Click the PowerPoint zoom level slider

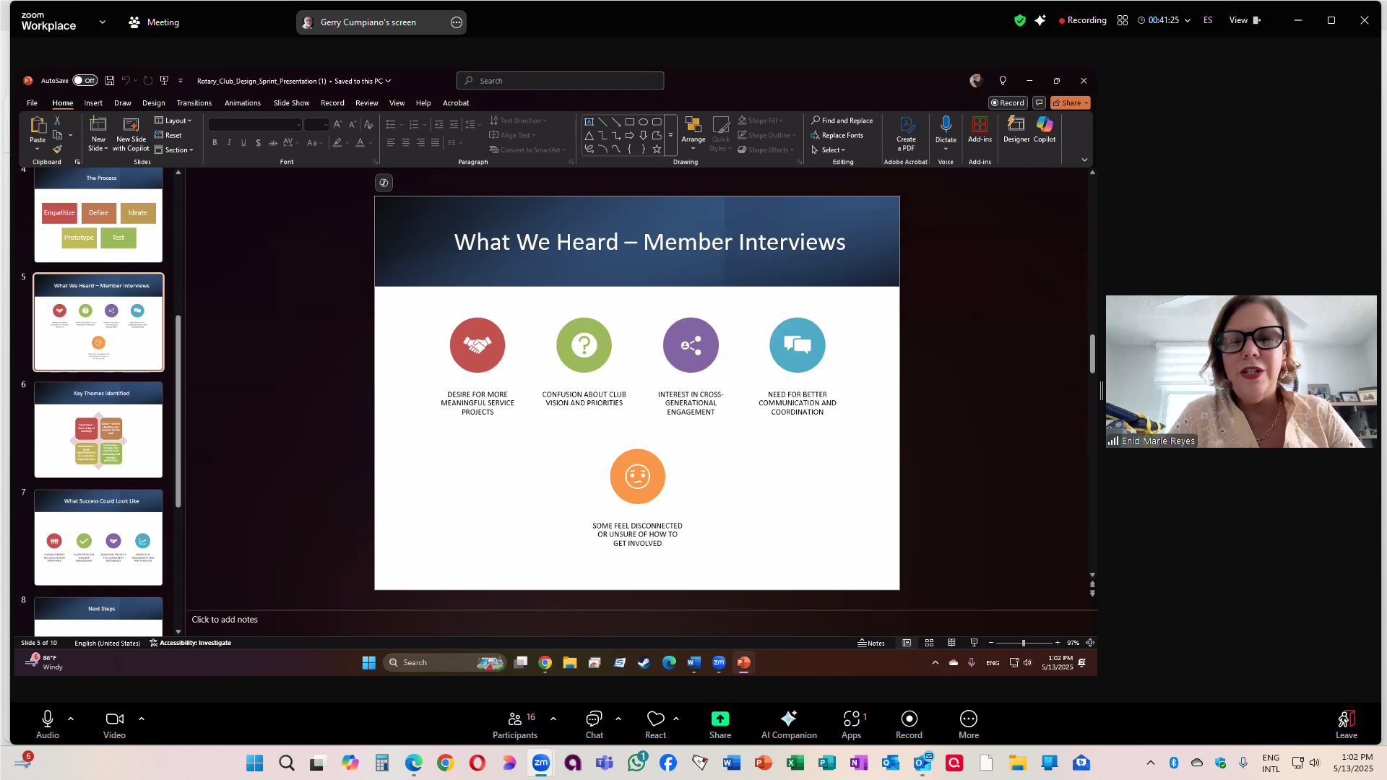(1023, 643)
